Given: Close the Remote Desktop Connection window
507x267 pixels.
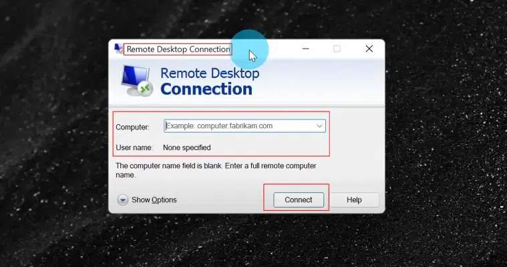Looking at the screenshot, I should pyautogui.click(x=369, y=49).
